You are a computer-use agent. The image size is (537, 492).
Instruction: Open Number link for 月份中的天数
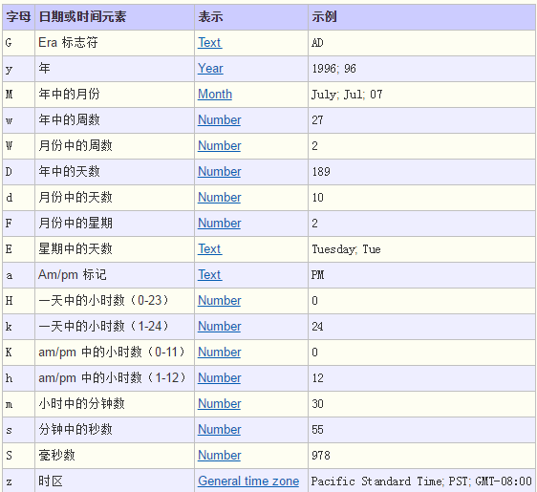point(220,197)
